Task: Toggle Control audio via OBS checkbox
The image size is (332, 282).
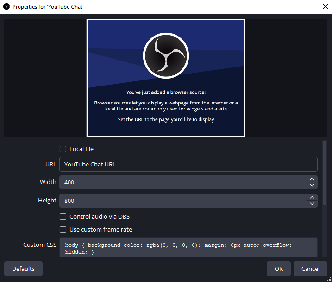Action: 63,216
